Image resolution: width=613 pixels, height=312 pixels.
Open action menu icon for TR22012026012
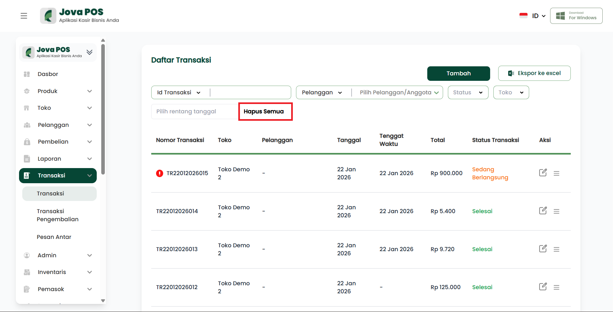pos(556,287)
